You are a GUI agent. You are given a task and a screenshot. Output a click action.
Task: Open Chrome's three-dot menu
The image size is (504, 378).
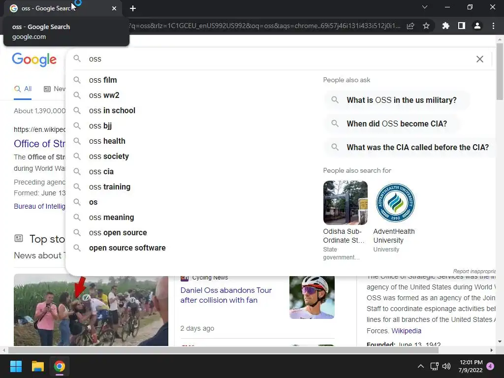(493, 26)
